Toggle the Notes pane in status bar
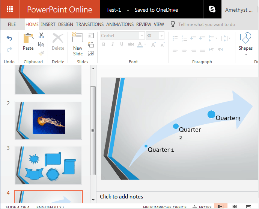The width and height of the screenshot is (259, 209). [x=202, y=207]
